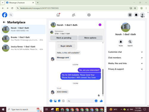Screen dimensions: 149x112
Task: Click the back arrow beside Marketplace
Action: pyautogui.click(x=4, y=22)
